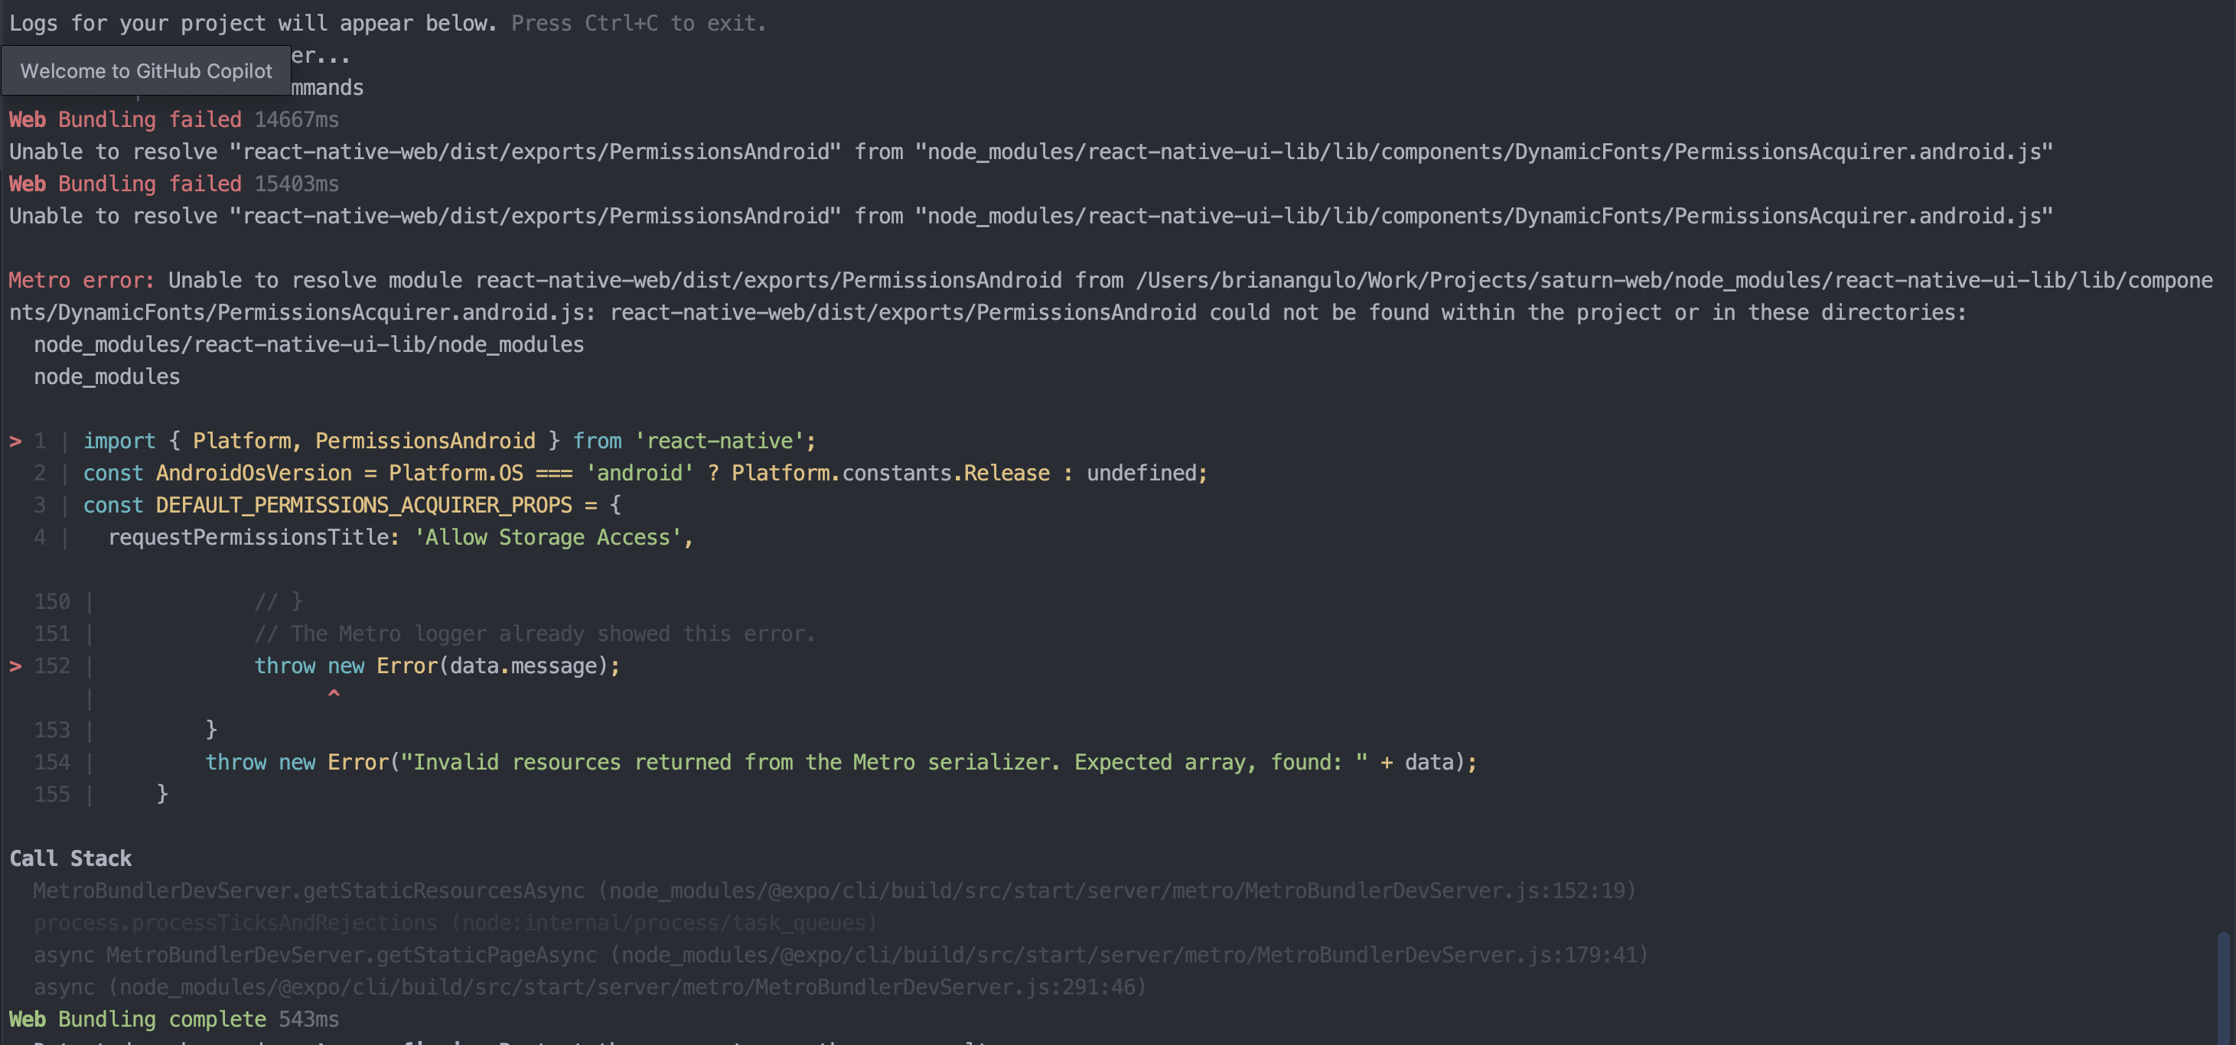Click the 15403ms bundling duration text
Screen dimensions: 2236x1045
296,183
